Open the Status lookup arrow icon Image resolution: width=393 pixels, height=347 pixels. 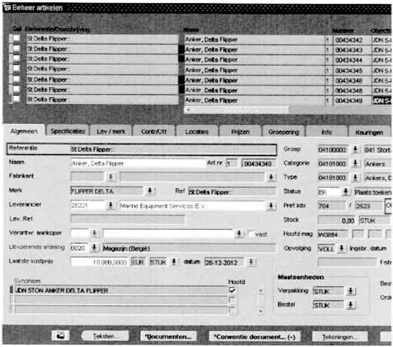(346, 191)
